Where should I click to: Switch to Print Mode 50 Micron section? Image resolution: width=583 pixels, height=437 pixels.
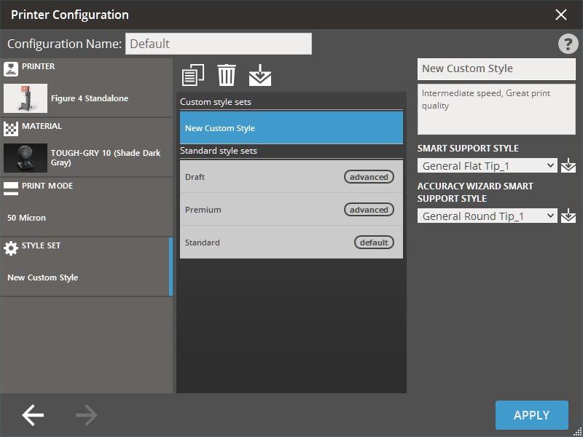click(86, 217)
